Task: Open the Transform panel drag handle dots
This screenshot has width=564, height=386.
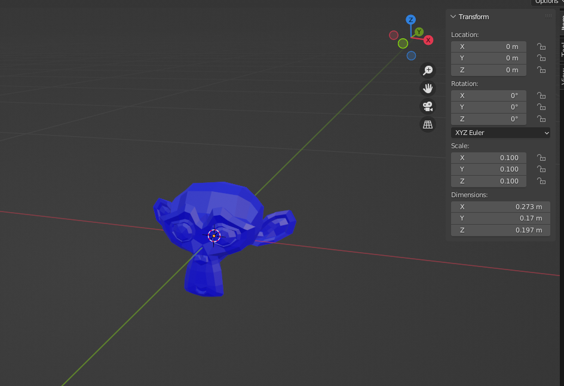Action: tap(548, 17)
